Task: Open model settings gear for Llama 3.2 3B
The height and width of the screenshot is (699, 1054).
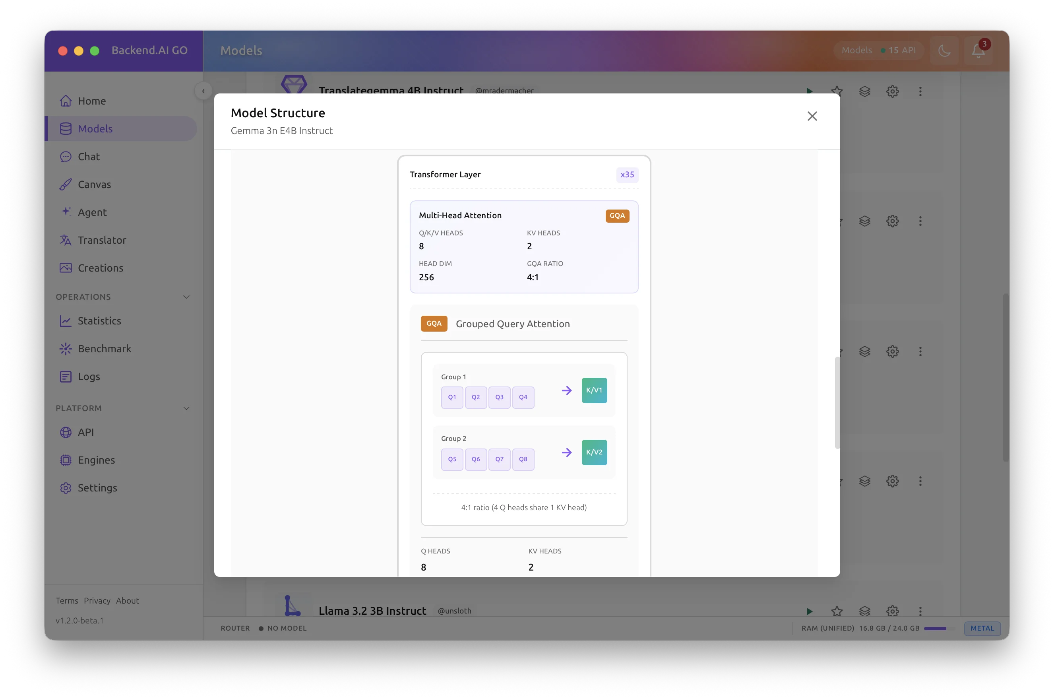Action: pyautogui.click(x=892, y=611)
